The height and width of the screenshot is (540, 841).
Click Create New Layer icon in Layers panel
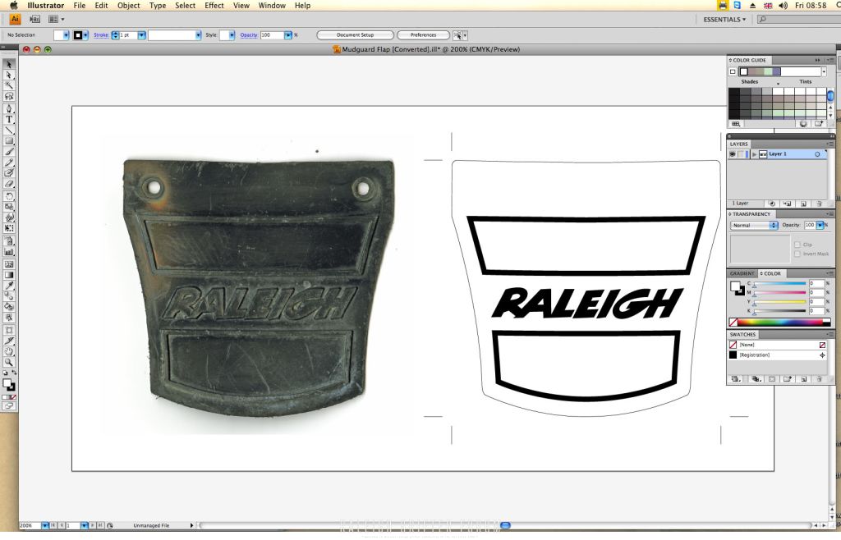tap(803, 204)
